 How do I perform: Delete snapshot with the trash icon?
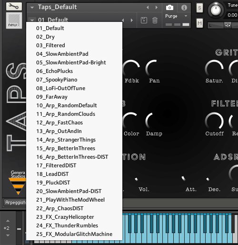(x=155, y=20)
